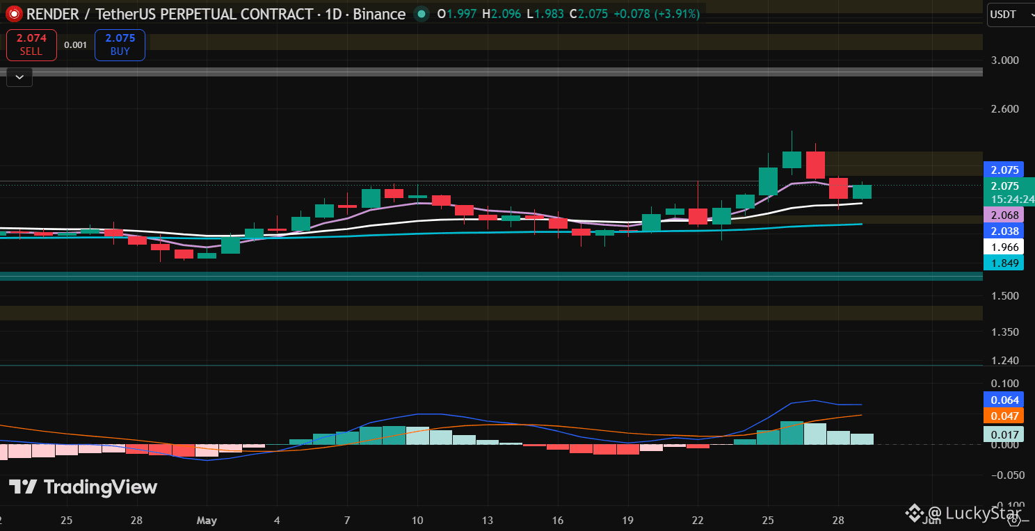Viewport: 1035px width, 531px height.
Task: Click the red RENDER coin logo
Action: [14, 13]
